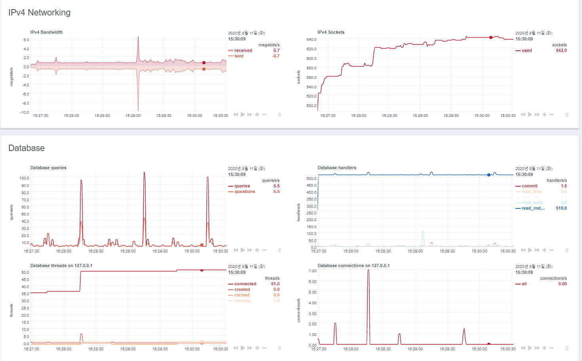The width and height of the screenshot is (582, 361).
Task: Click the 'sent' legend label
Action: pos(239,56)
